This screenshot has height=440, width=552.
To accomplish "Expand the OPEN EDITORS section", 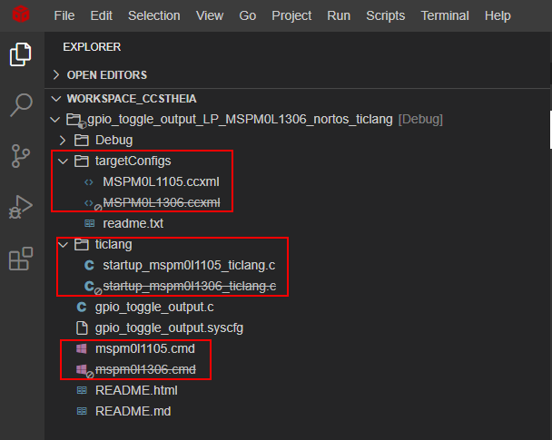I will 106,74.
